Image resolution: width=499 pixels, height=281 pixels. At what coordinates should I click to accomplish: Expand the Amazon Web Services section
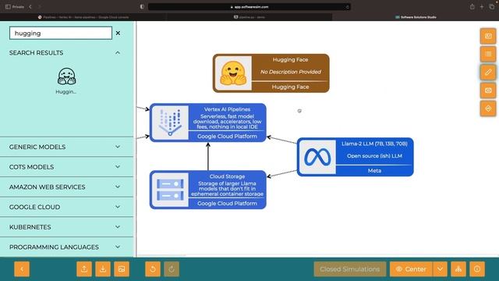click(x=67, y=187)
